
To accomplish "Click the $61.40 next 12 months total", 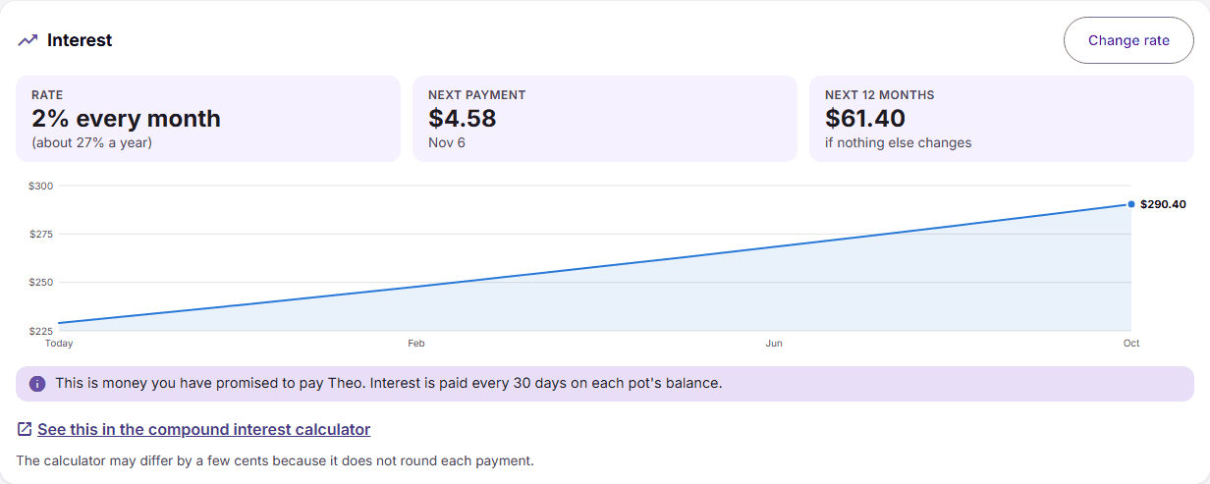I will tap(865, 119).
